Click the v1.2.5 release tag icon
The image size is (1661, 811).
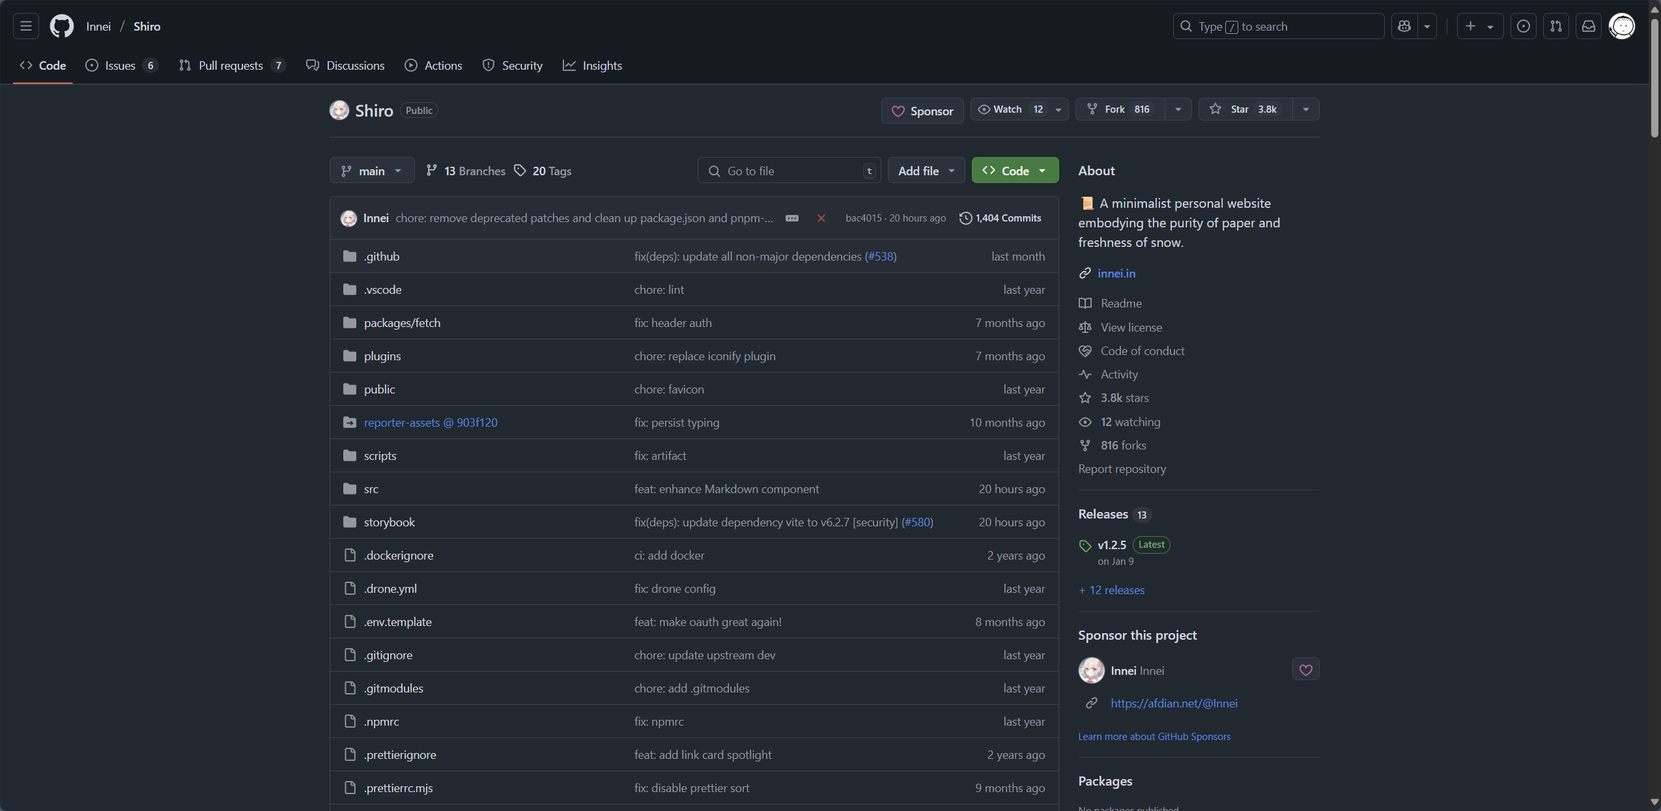tap(1085, 545)
